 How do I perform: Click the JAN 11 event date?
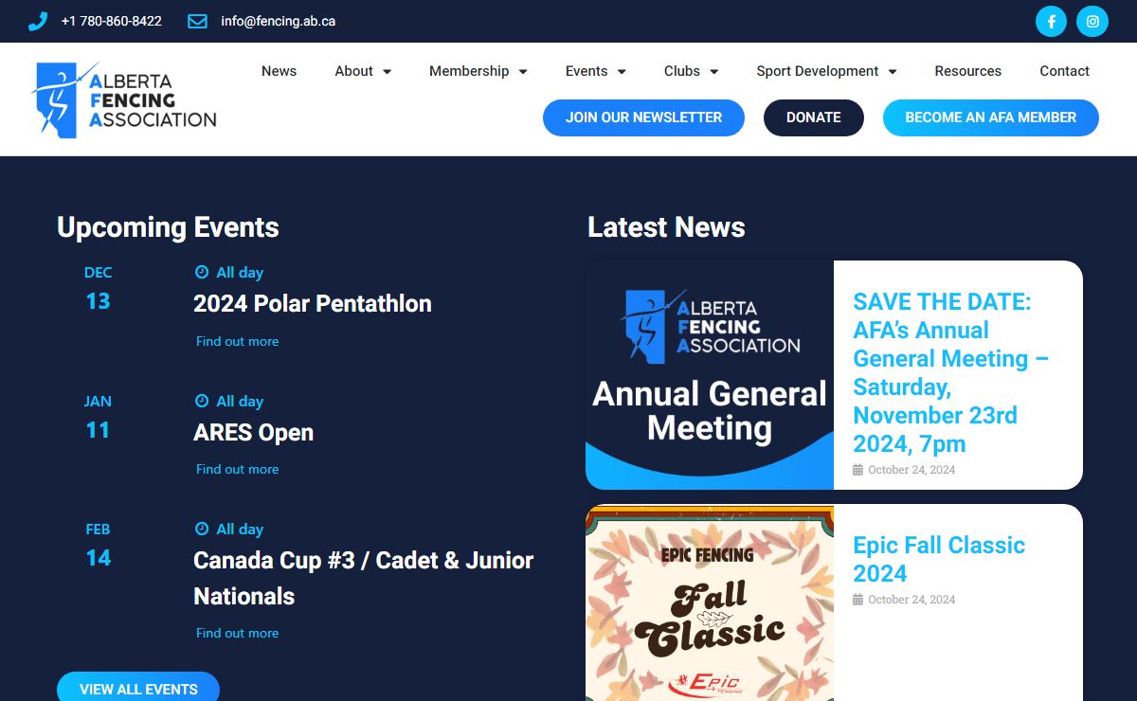click(98, 418)
